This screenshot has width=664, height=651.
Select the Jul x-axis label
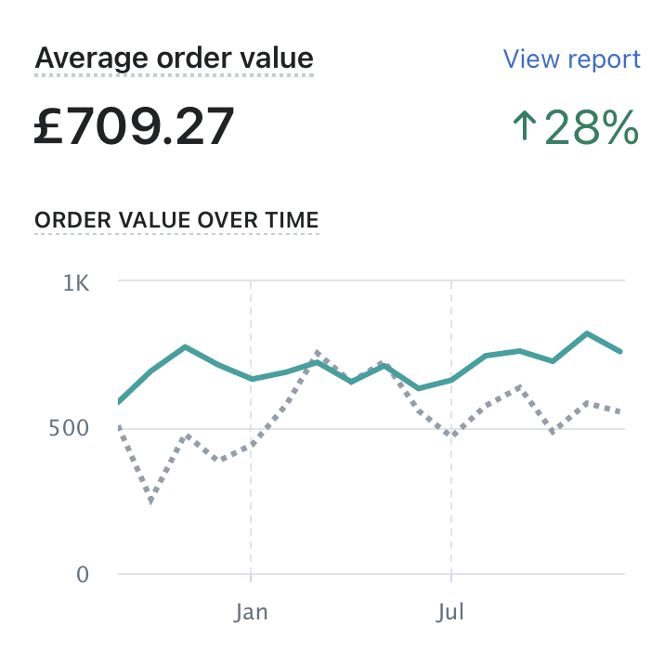click(x=451, y=613)
